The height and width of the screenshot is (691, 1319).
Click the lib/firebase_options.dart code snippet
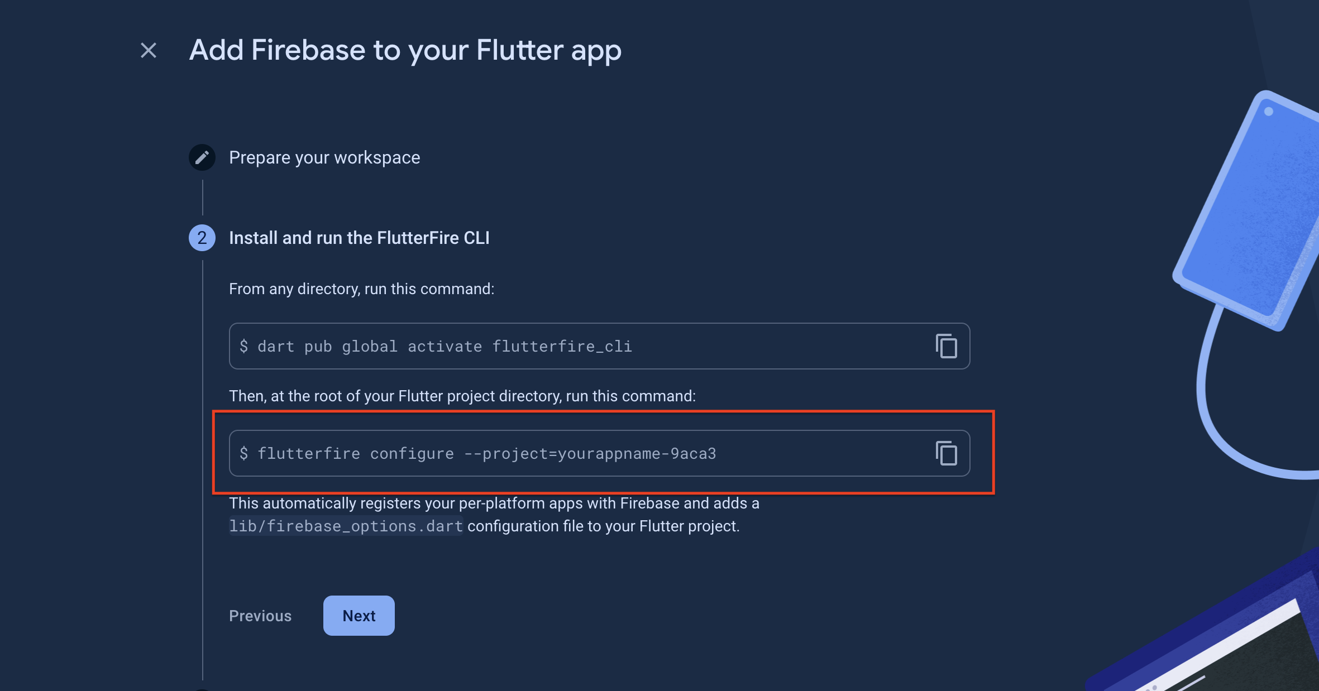click(x=346, y=526)
